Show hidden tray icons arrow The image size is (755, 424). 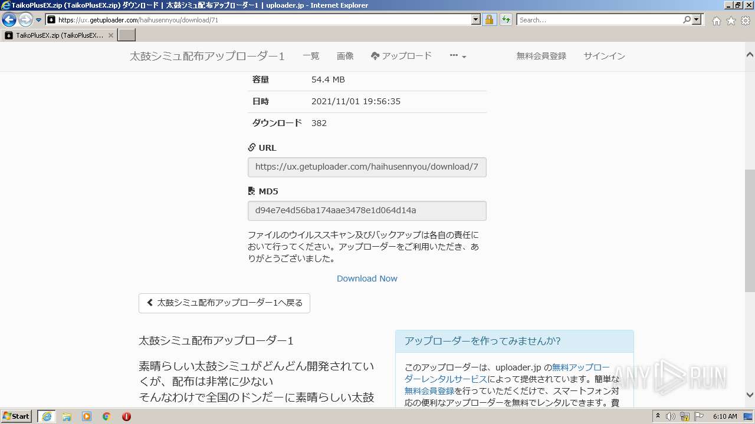pyautogui.click(x=658, y=416)
